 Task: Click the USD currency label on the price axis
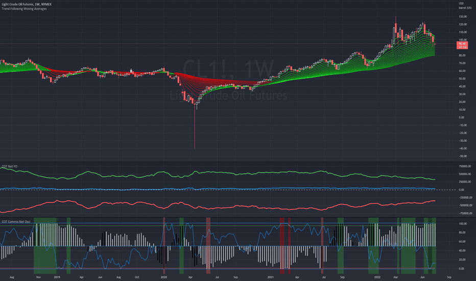click(461, 4)
